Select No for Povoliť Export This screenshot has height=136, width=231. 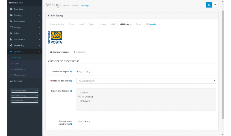coord(85,72)
